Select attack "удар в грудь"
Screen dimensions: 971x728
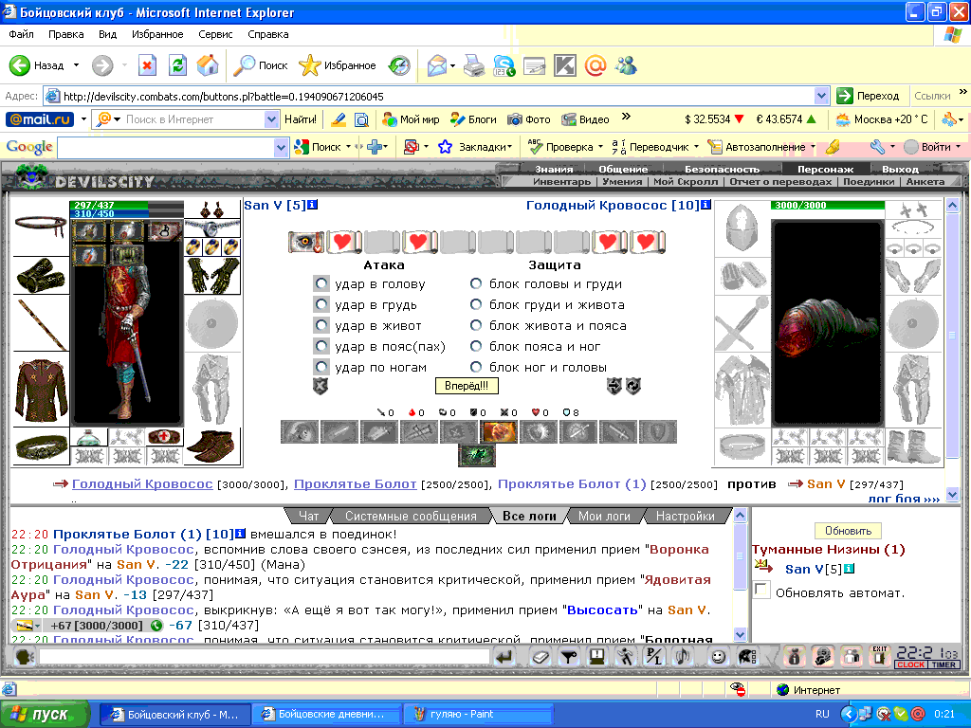point(321,304)
